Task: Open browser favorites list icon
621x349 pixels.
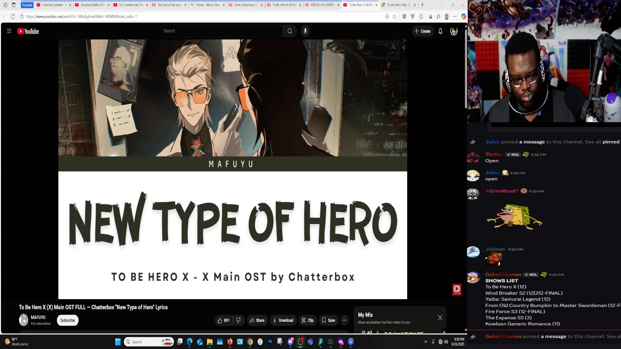Action: [438, 16]
